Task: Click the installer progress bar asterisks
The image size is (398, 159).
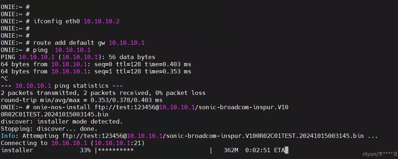Action: [x=116, y=150]
